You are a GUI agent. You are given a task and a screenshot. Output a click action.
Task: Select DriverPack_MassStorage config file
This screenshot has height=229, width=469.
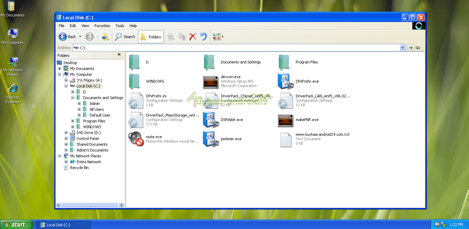(x=136, y=120)
